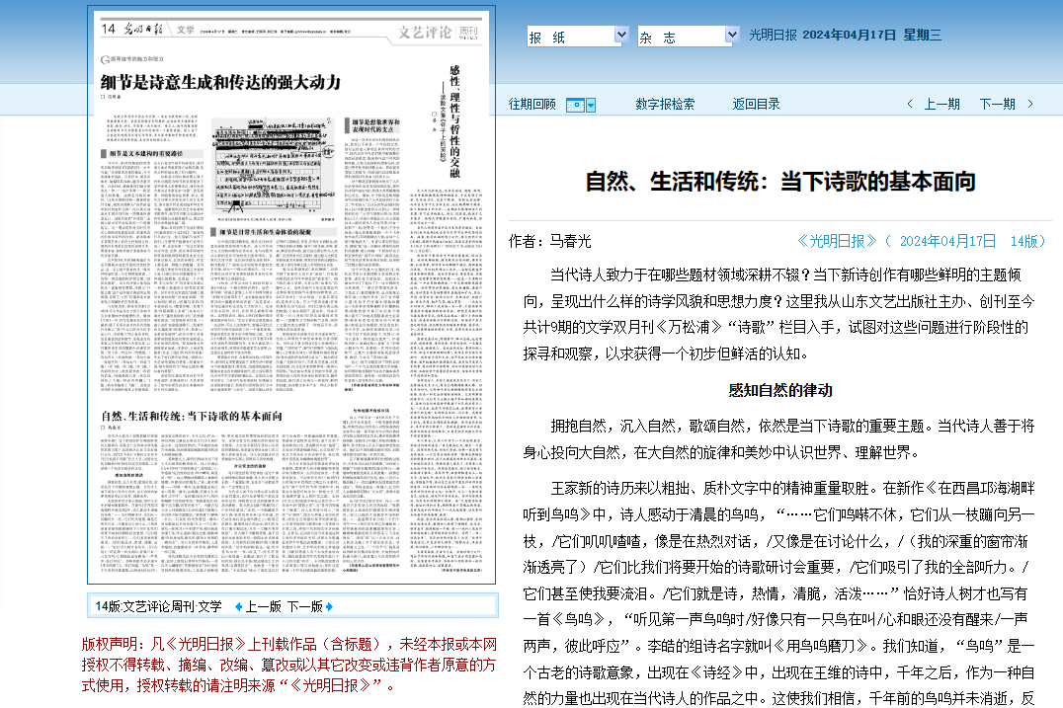Open 自然、生活和传统 headline in the page preview
1063x708 pixels.
point(192,416)
